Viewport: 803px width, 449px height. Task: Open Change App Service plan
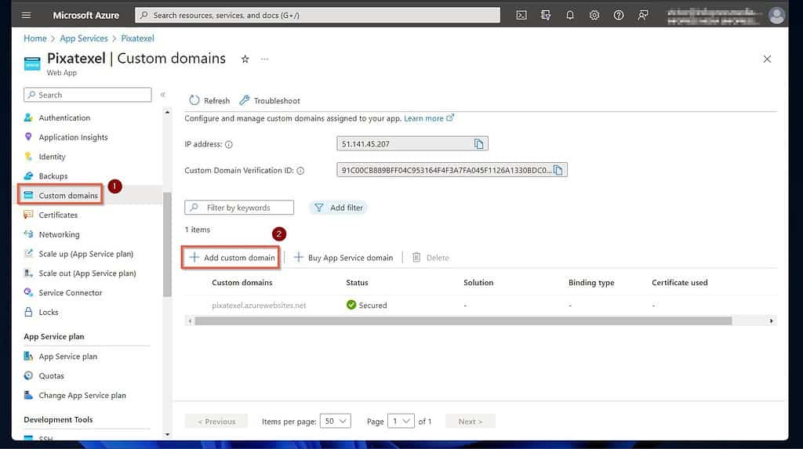pyautogui.click(x=82, y=395)
